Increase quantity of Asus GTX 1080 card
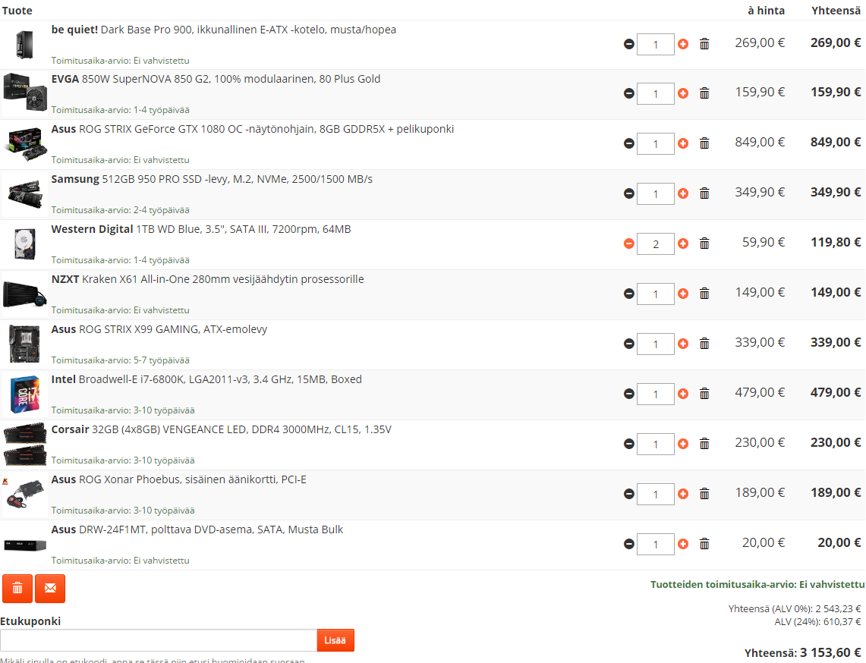Image resolution: width=866 pixels, height=663 pixels. pos(683,143)
